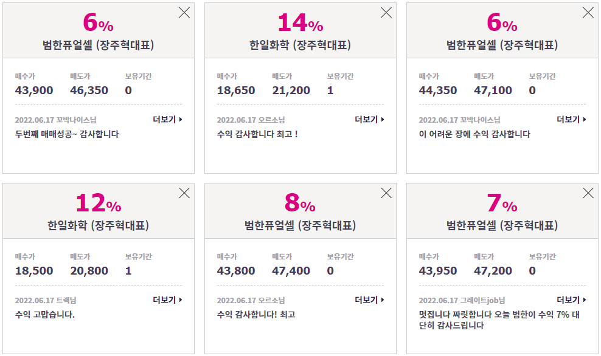Open 더보기 for the 수익 감사합니다 최고 ! review
Image resolution: width=601 pixels, height=356 pixels.
(369, 120)
